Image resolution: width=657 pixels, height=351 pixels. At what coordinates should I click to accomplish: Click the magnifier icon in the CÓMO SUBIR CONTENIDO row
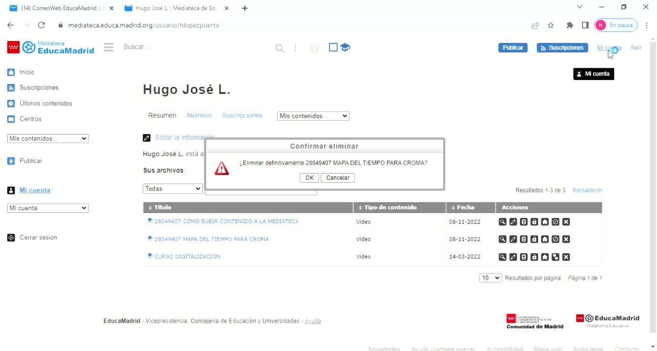pos(502,222)
